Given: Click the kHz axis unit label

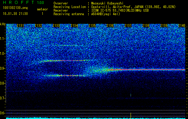Looking at the screenshot, I should pos(3,24).
